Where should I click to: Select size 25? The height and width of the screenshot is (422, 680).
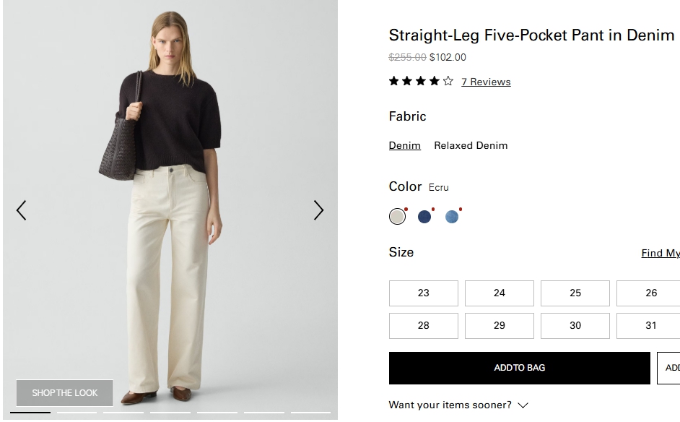[x=575, y=293]
